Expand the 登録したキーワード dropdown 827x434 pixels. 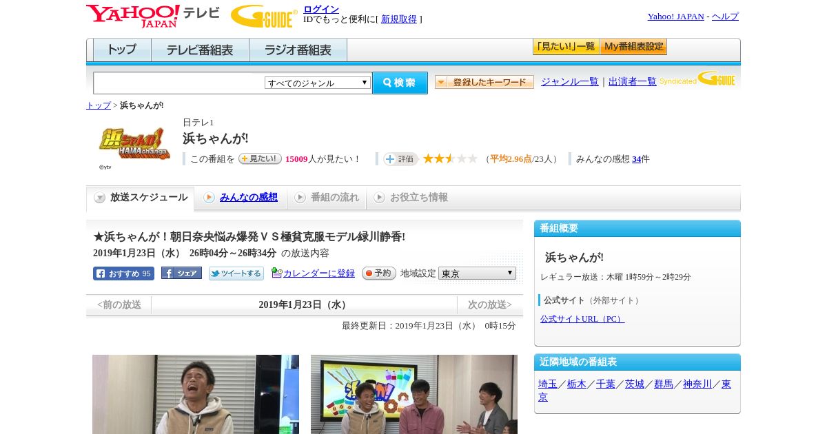[484, 82]
